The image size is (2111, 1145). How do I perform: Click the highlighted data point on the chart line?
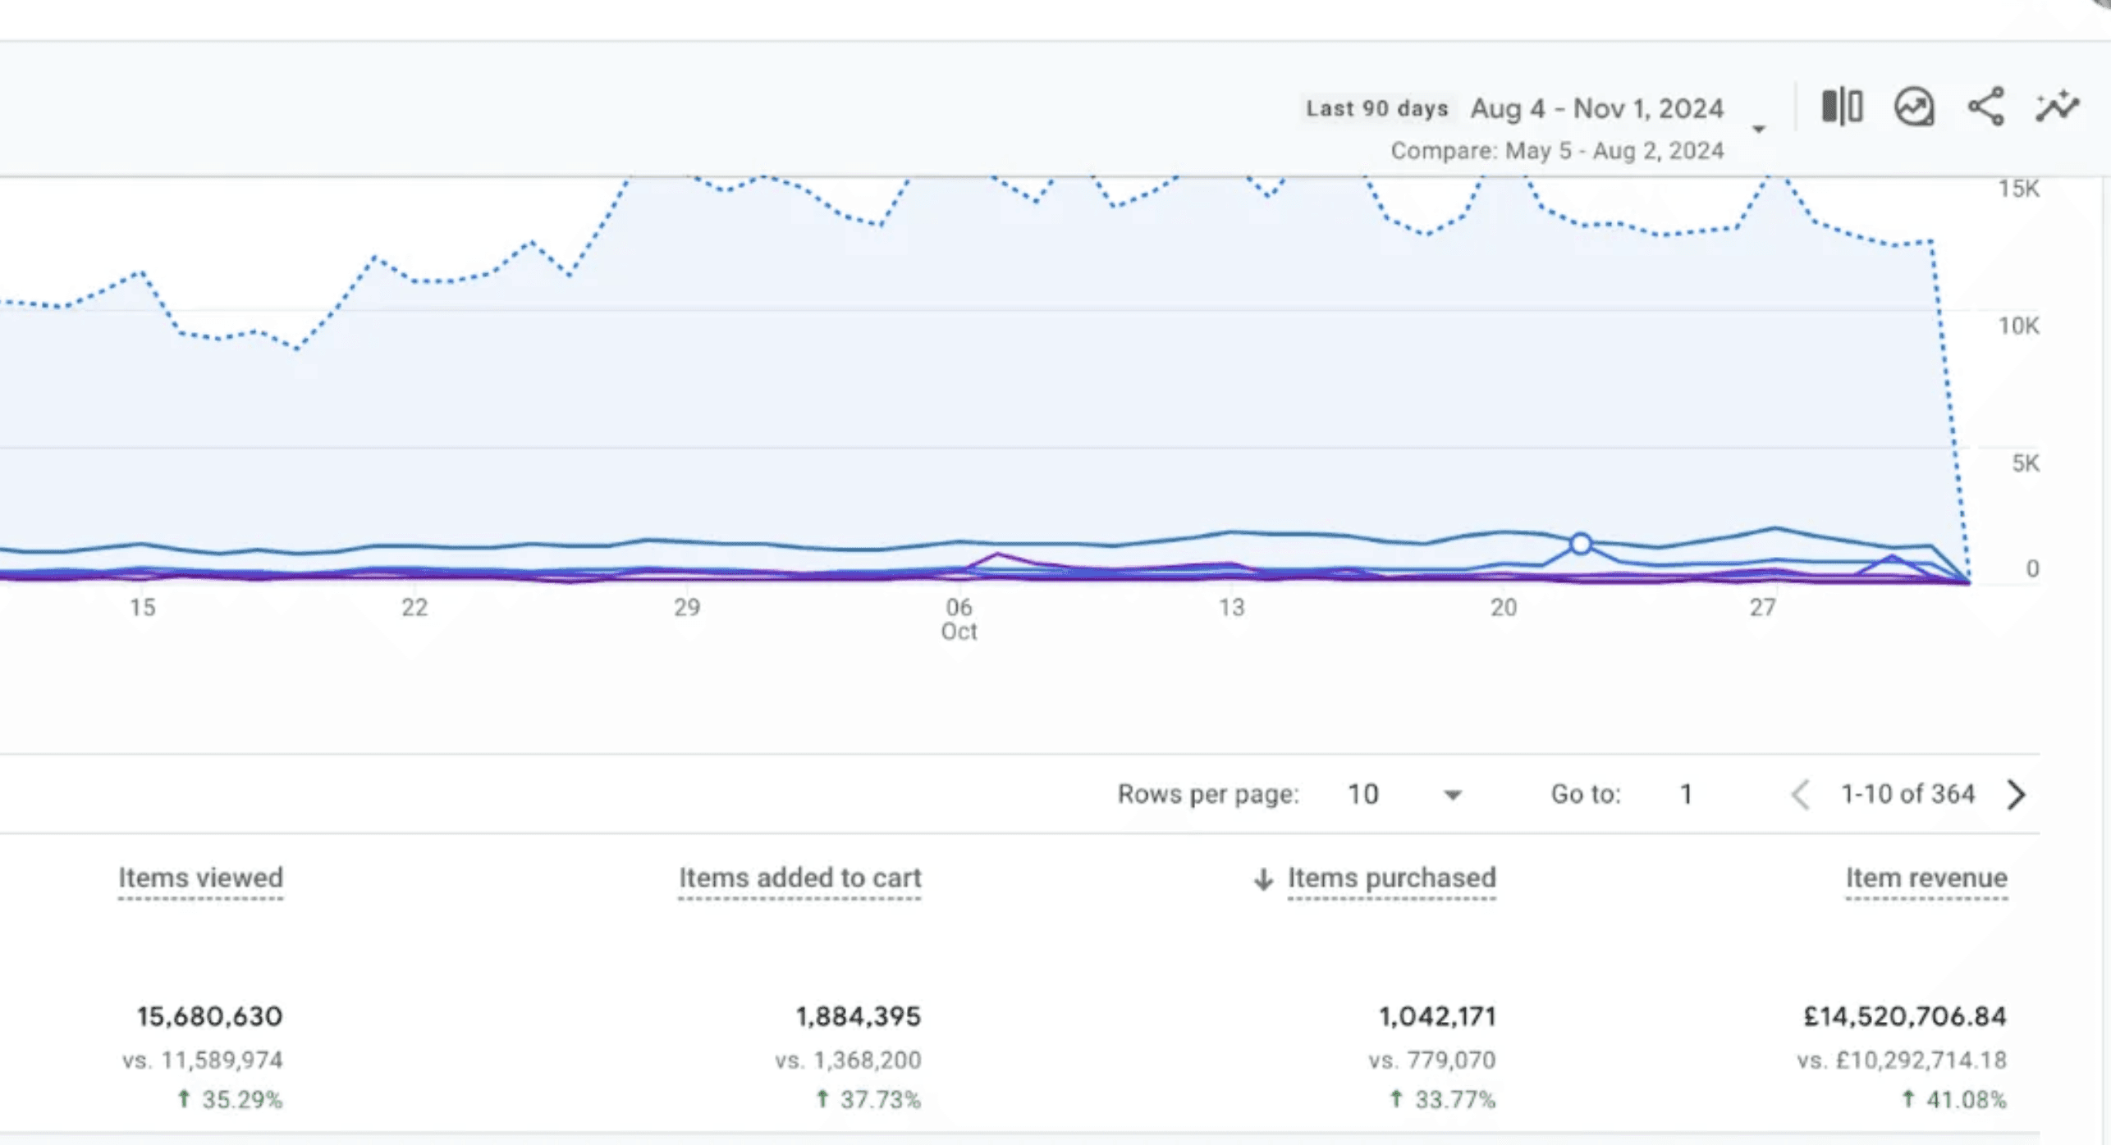click(1581, 544)
